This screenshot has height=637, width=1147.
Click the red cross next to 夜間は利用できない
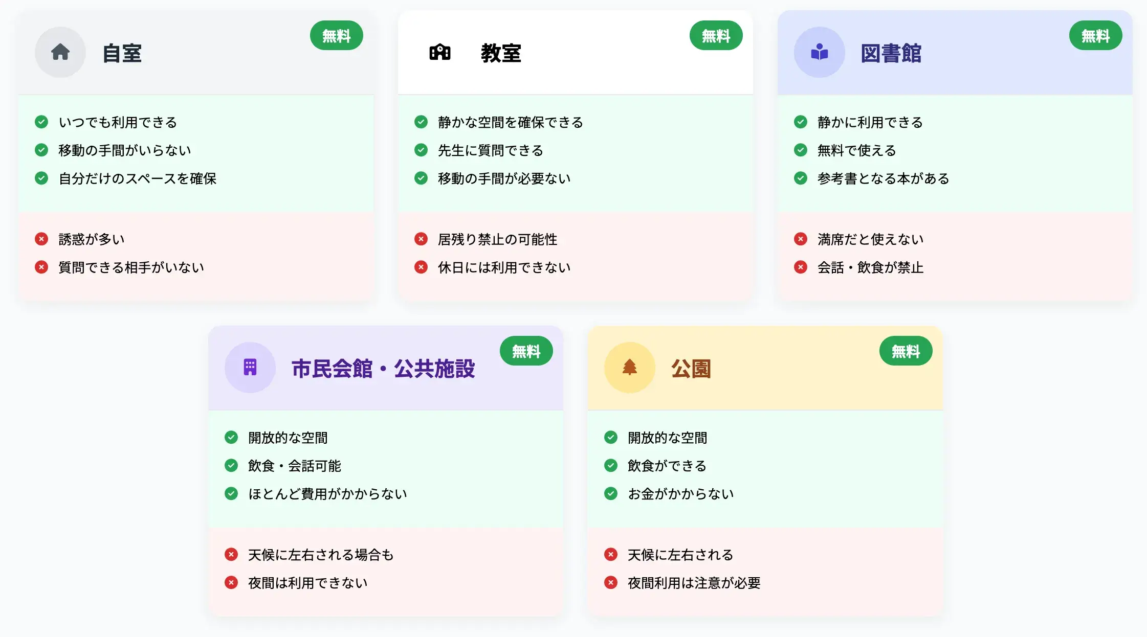(x=231, y=582)
